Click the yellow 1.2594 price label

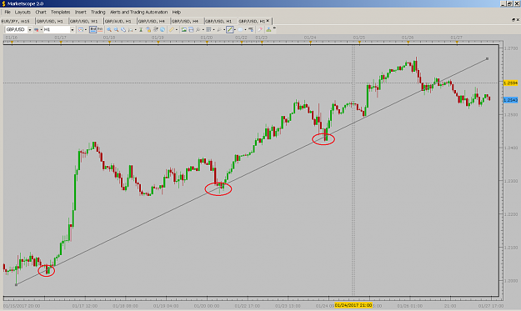[511, 83]
